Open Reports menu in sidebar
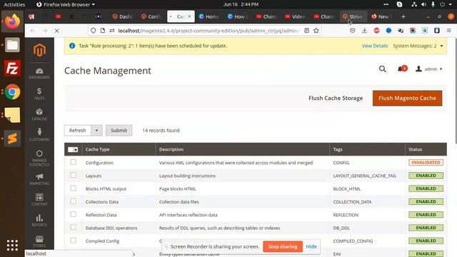The height and width of the screenshot is (257, 457). click(x=39, y=221)
